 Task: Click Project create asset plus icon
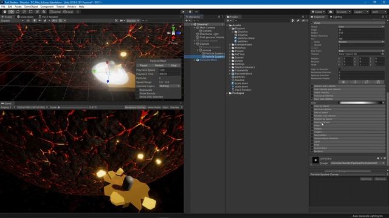coord(229,21)
